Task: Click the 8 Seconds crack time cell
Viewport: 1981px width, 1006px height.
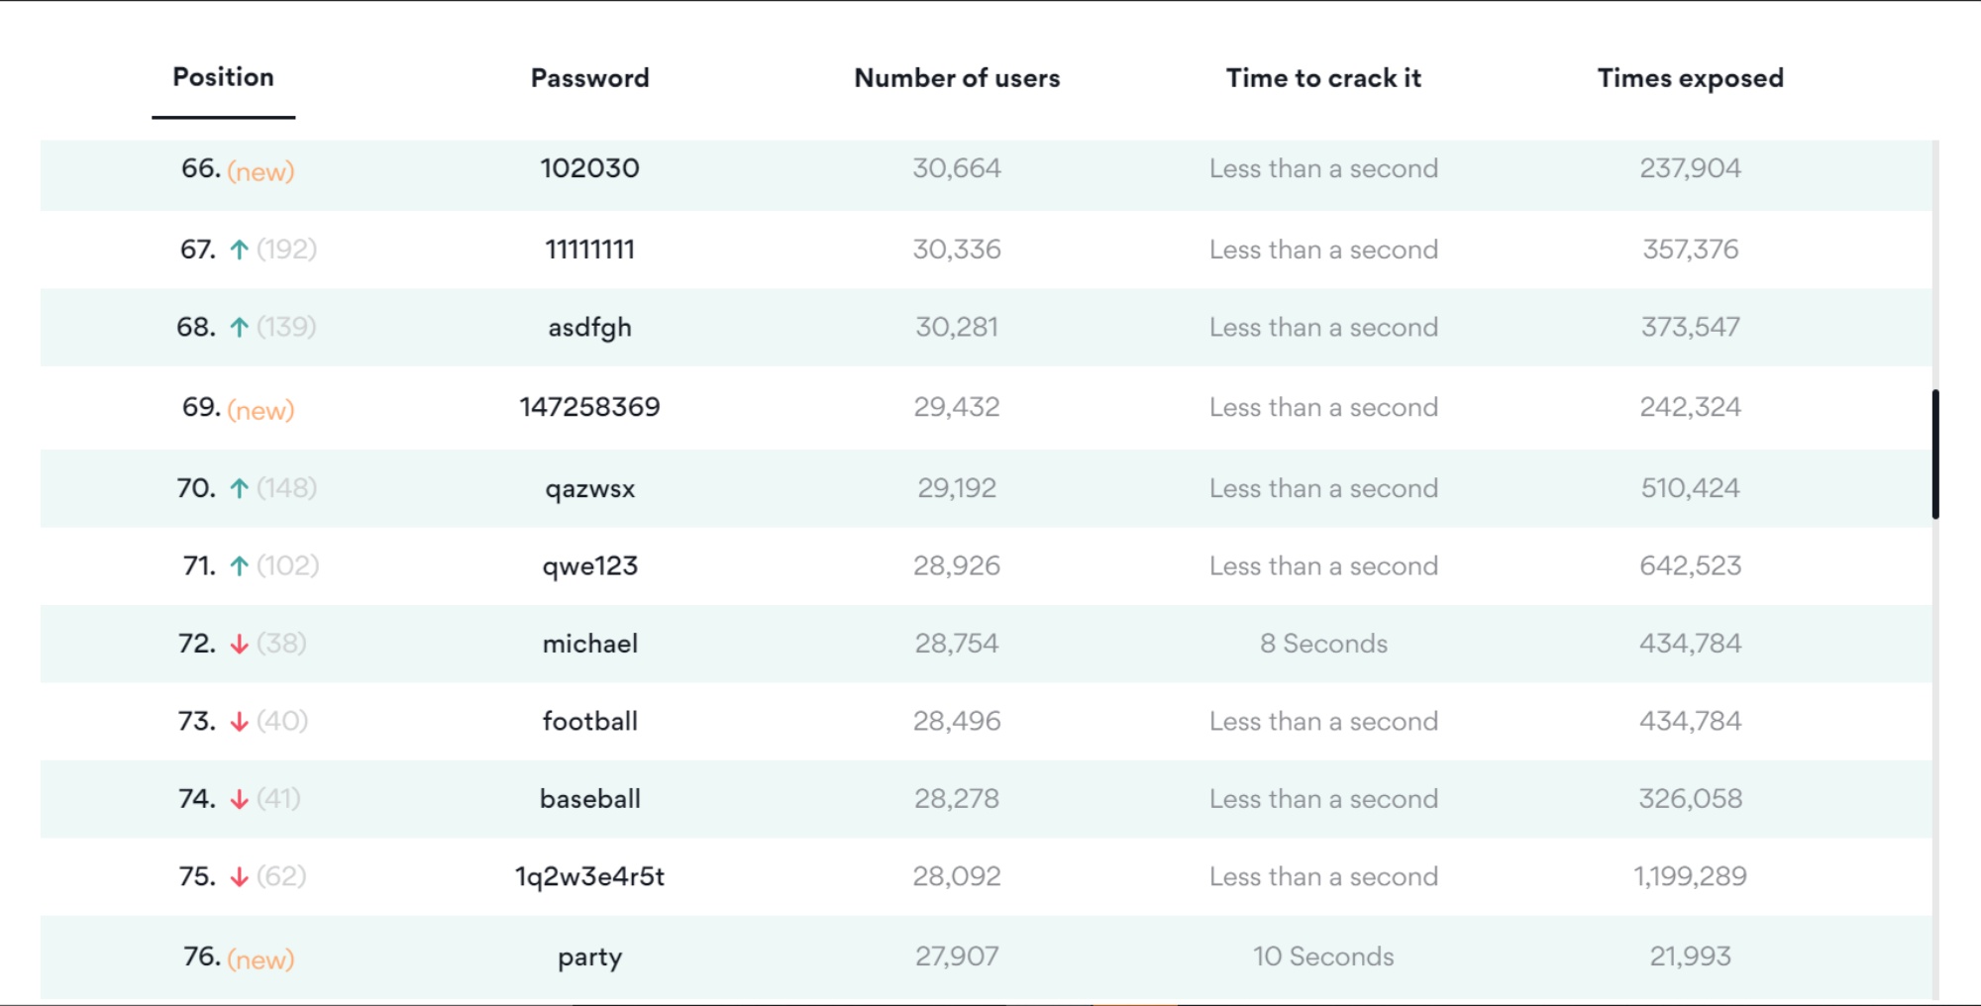Action: (x=1323, y=644)
